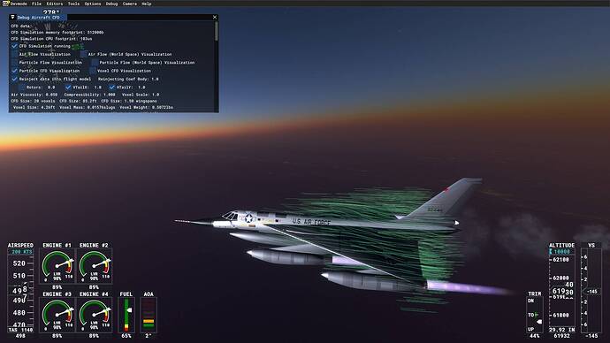Click the debug panel vertical scrollbar
The width and height of the screenshot is (610, 343).
tap(217, 31)
